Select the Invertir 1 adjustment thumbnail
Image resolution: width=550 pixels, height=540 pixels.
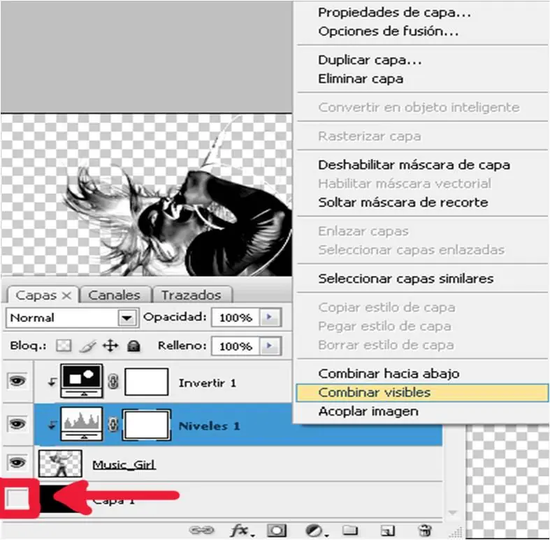pos(82,381)
